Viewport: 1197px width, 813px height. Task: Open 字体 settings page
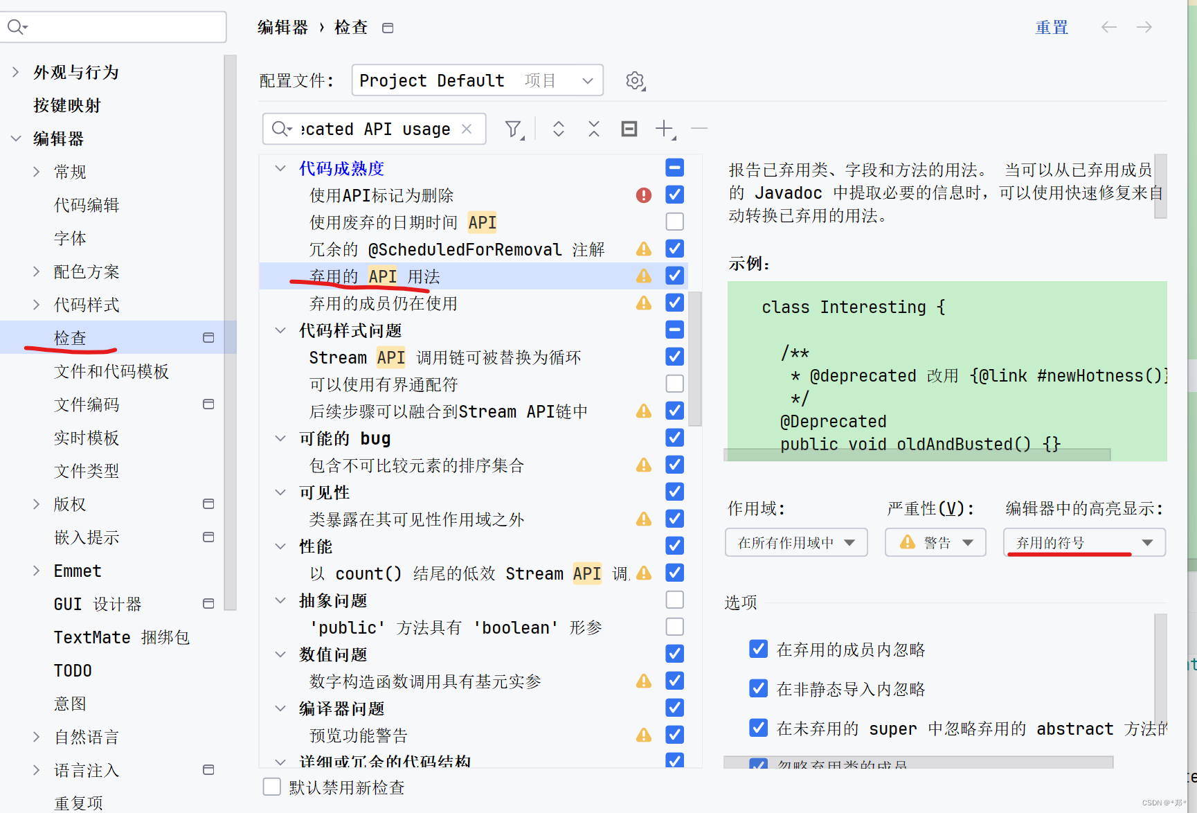coord(70,238)
